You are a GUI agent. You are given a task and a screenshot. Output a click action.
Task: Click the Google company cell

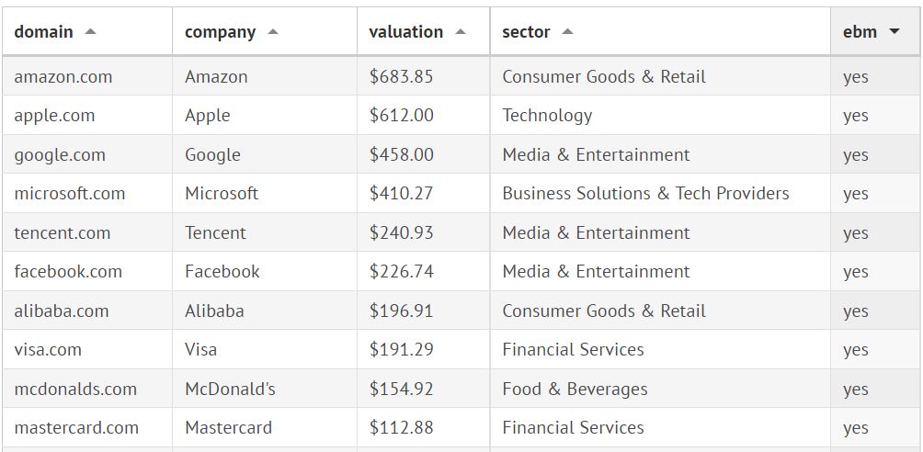point(212,155)
